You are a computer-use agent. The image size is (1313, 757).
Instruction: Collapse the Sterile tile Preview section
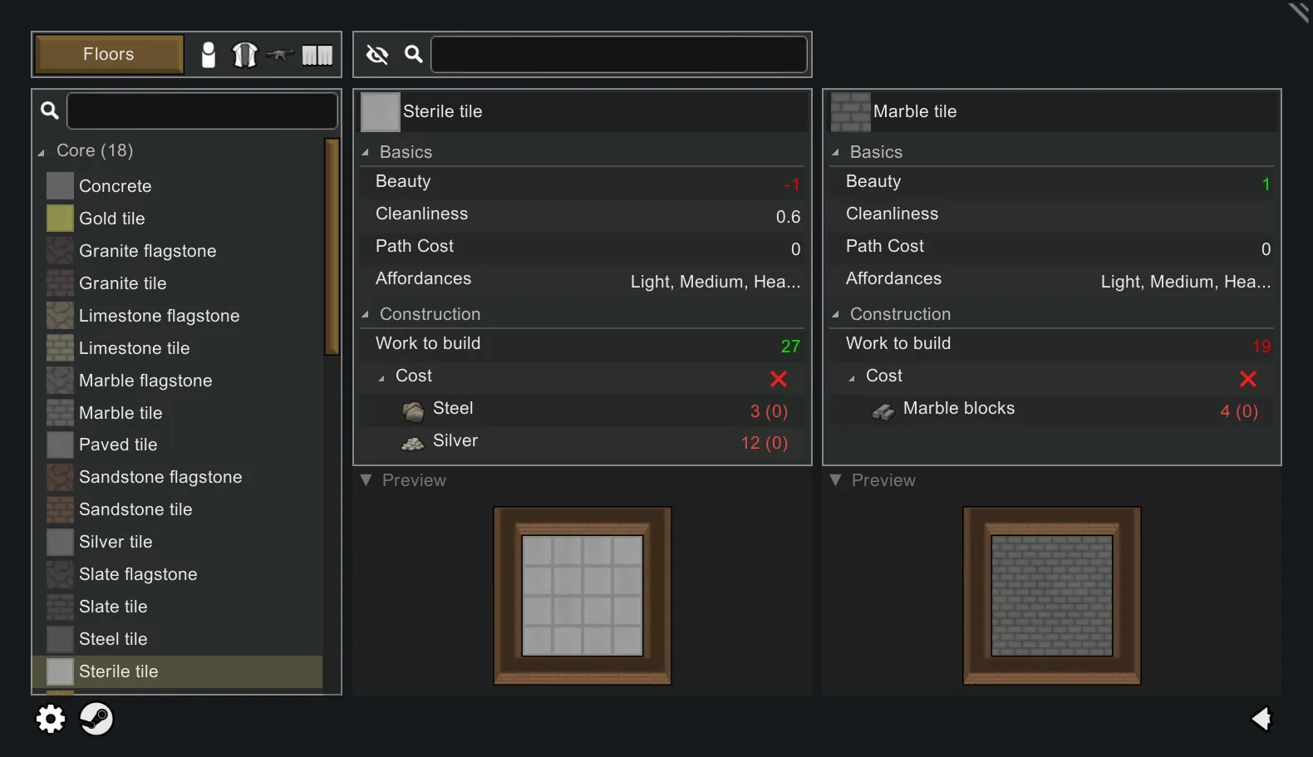[x=366, y=480]
